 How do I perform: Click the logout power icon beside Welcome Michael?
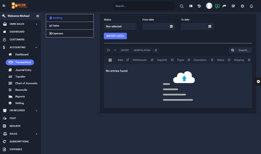coord(38,16)
